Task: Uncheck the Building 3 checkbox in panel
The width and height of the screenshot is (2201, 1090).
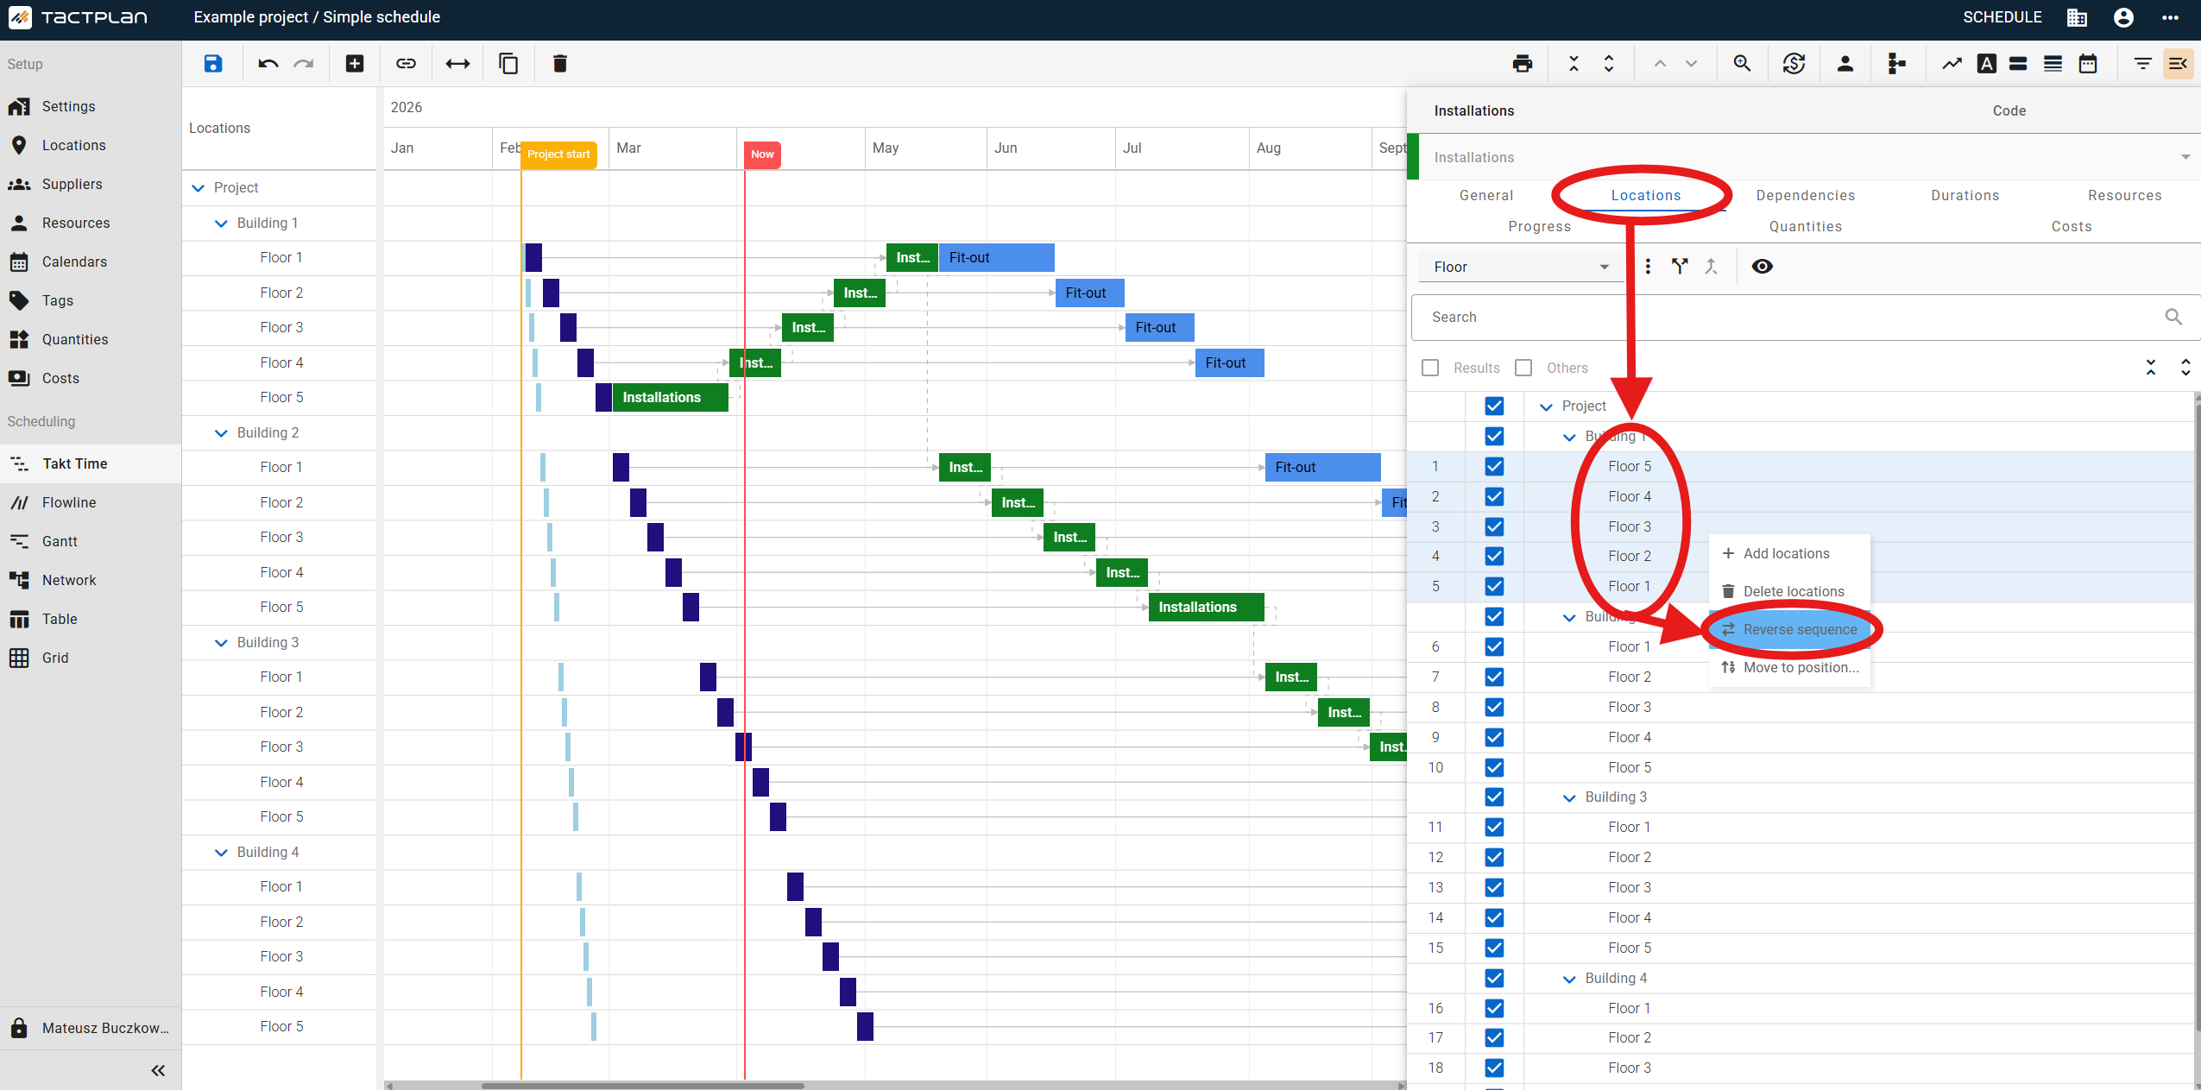Action: pos(1494,797)
